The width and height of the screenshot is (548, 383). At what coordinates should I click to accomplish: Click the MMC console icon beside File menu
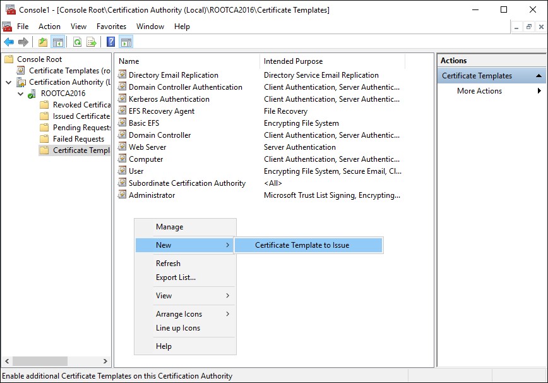[7, 27]
